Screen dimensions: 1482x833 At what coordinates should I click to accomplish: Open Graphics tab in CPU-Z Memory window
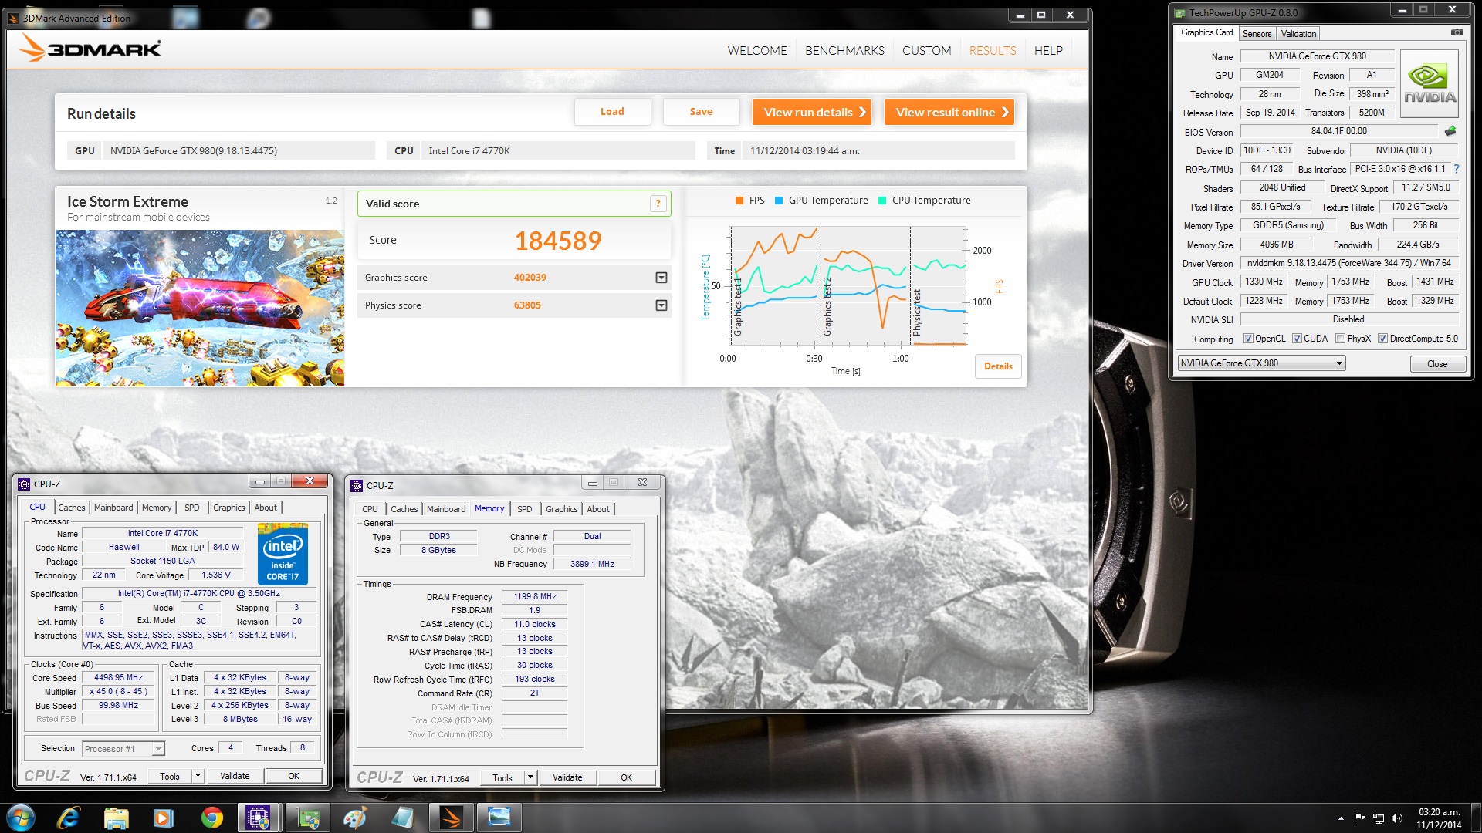pyautogui.click(x=561, y=509)
